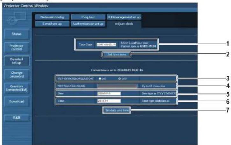231x145 pixels.
Task: Open the Ping test tab
Action: point(88,17)
